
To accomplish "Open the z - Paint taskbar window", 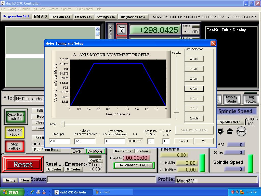I will click(x=105, y=192).
